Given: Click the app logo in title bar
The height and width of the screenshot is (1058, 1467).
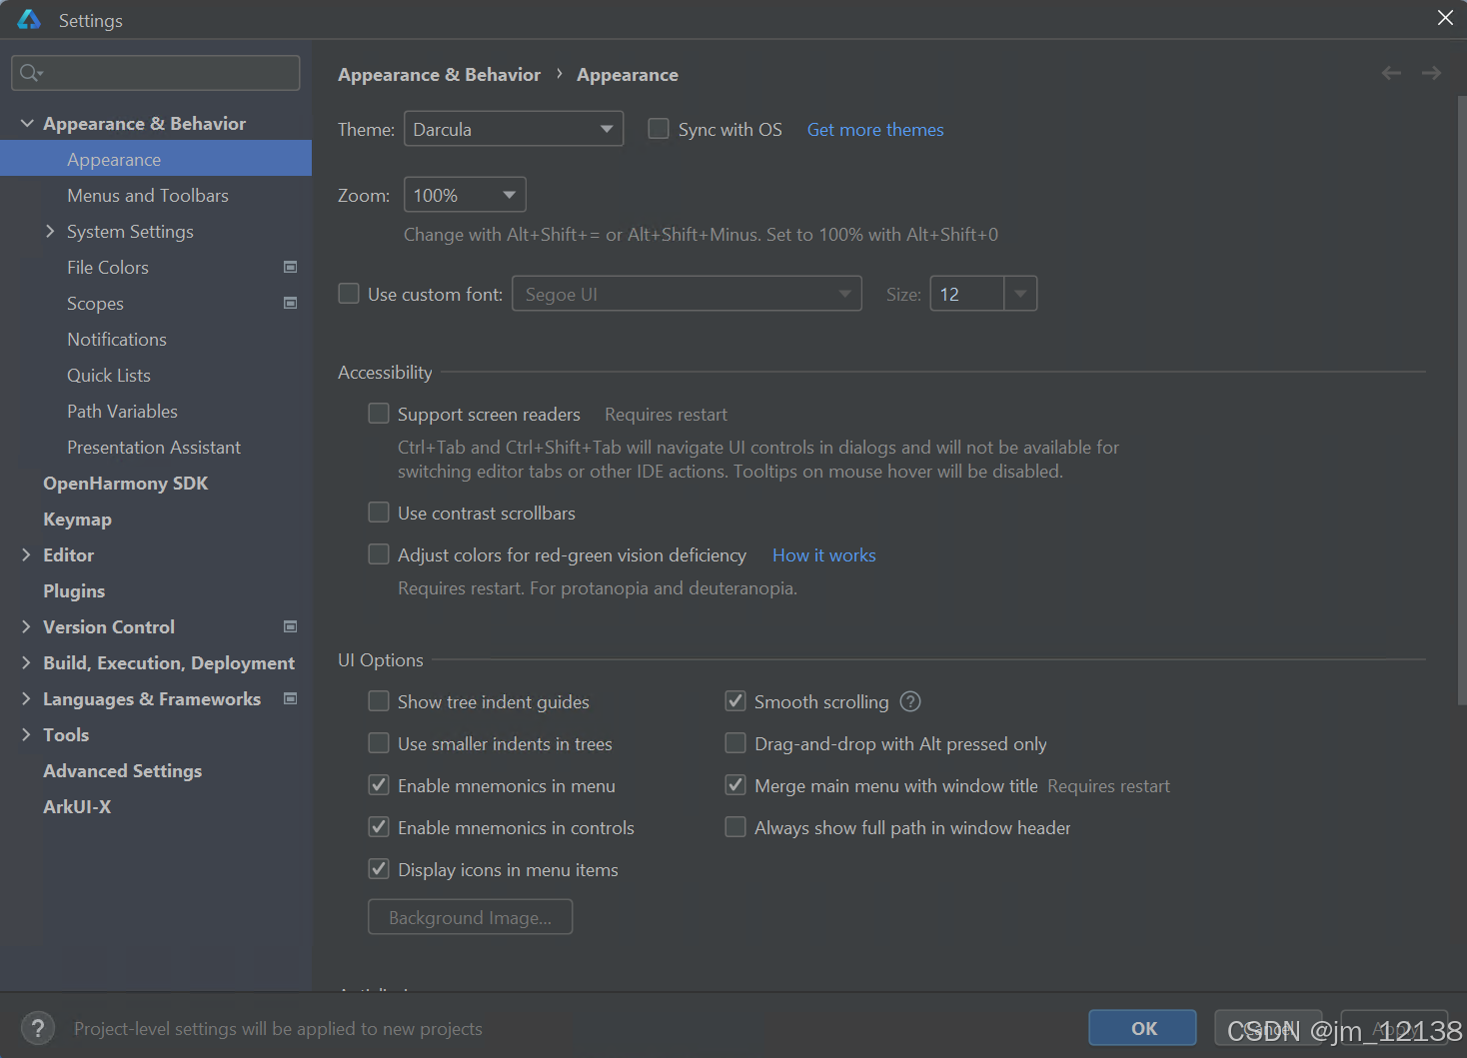Looking at the screenshot, I should [x=29, y=19].
